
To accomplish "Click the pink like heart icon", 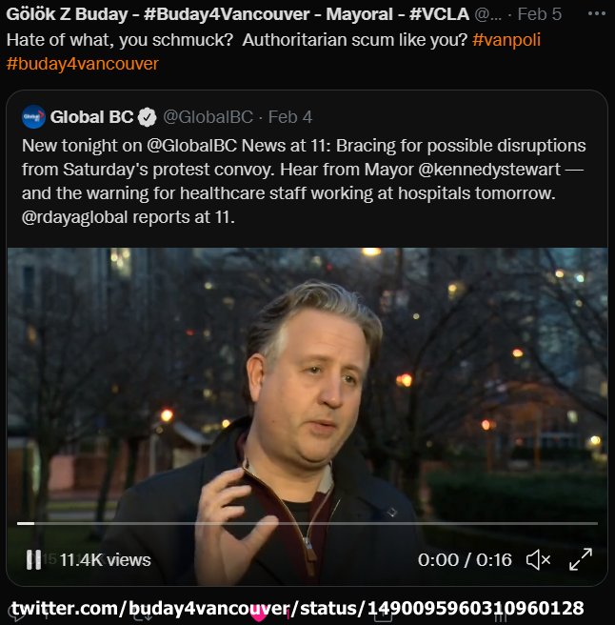I will 259,615.
